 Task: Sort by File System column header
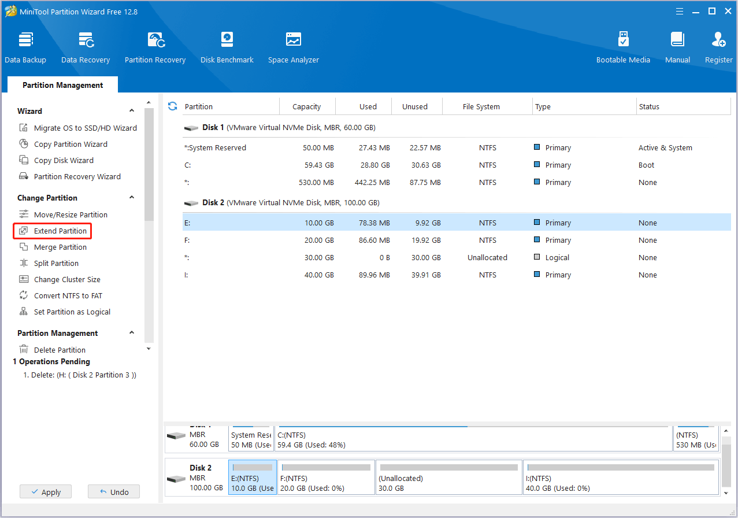[487, 106]
